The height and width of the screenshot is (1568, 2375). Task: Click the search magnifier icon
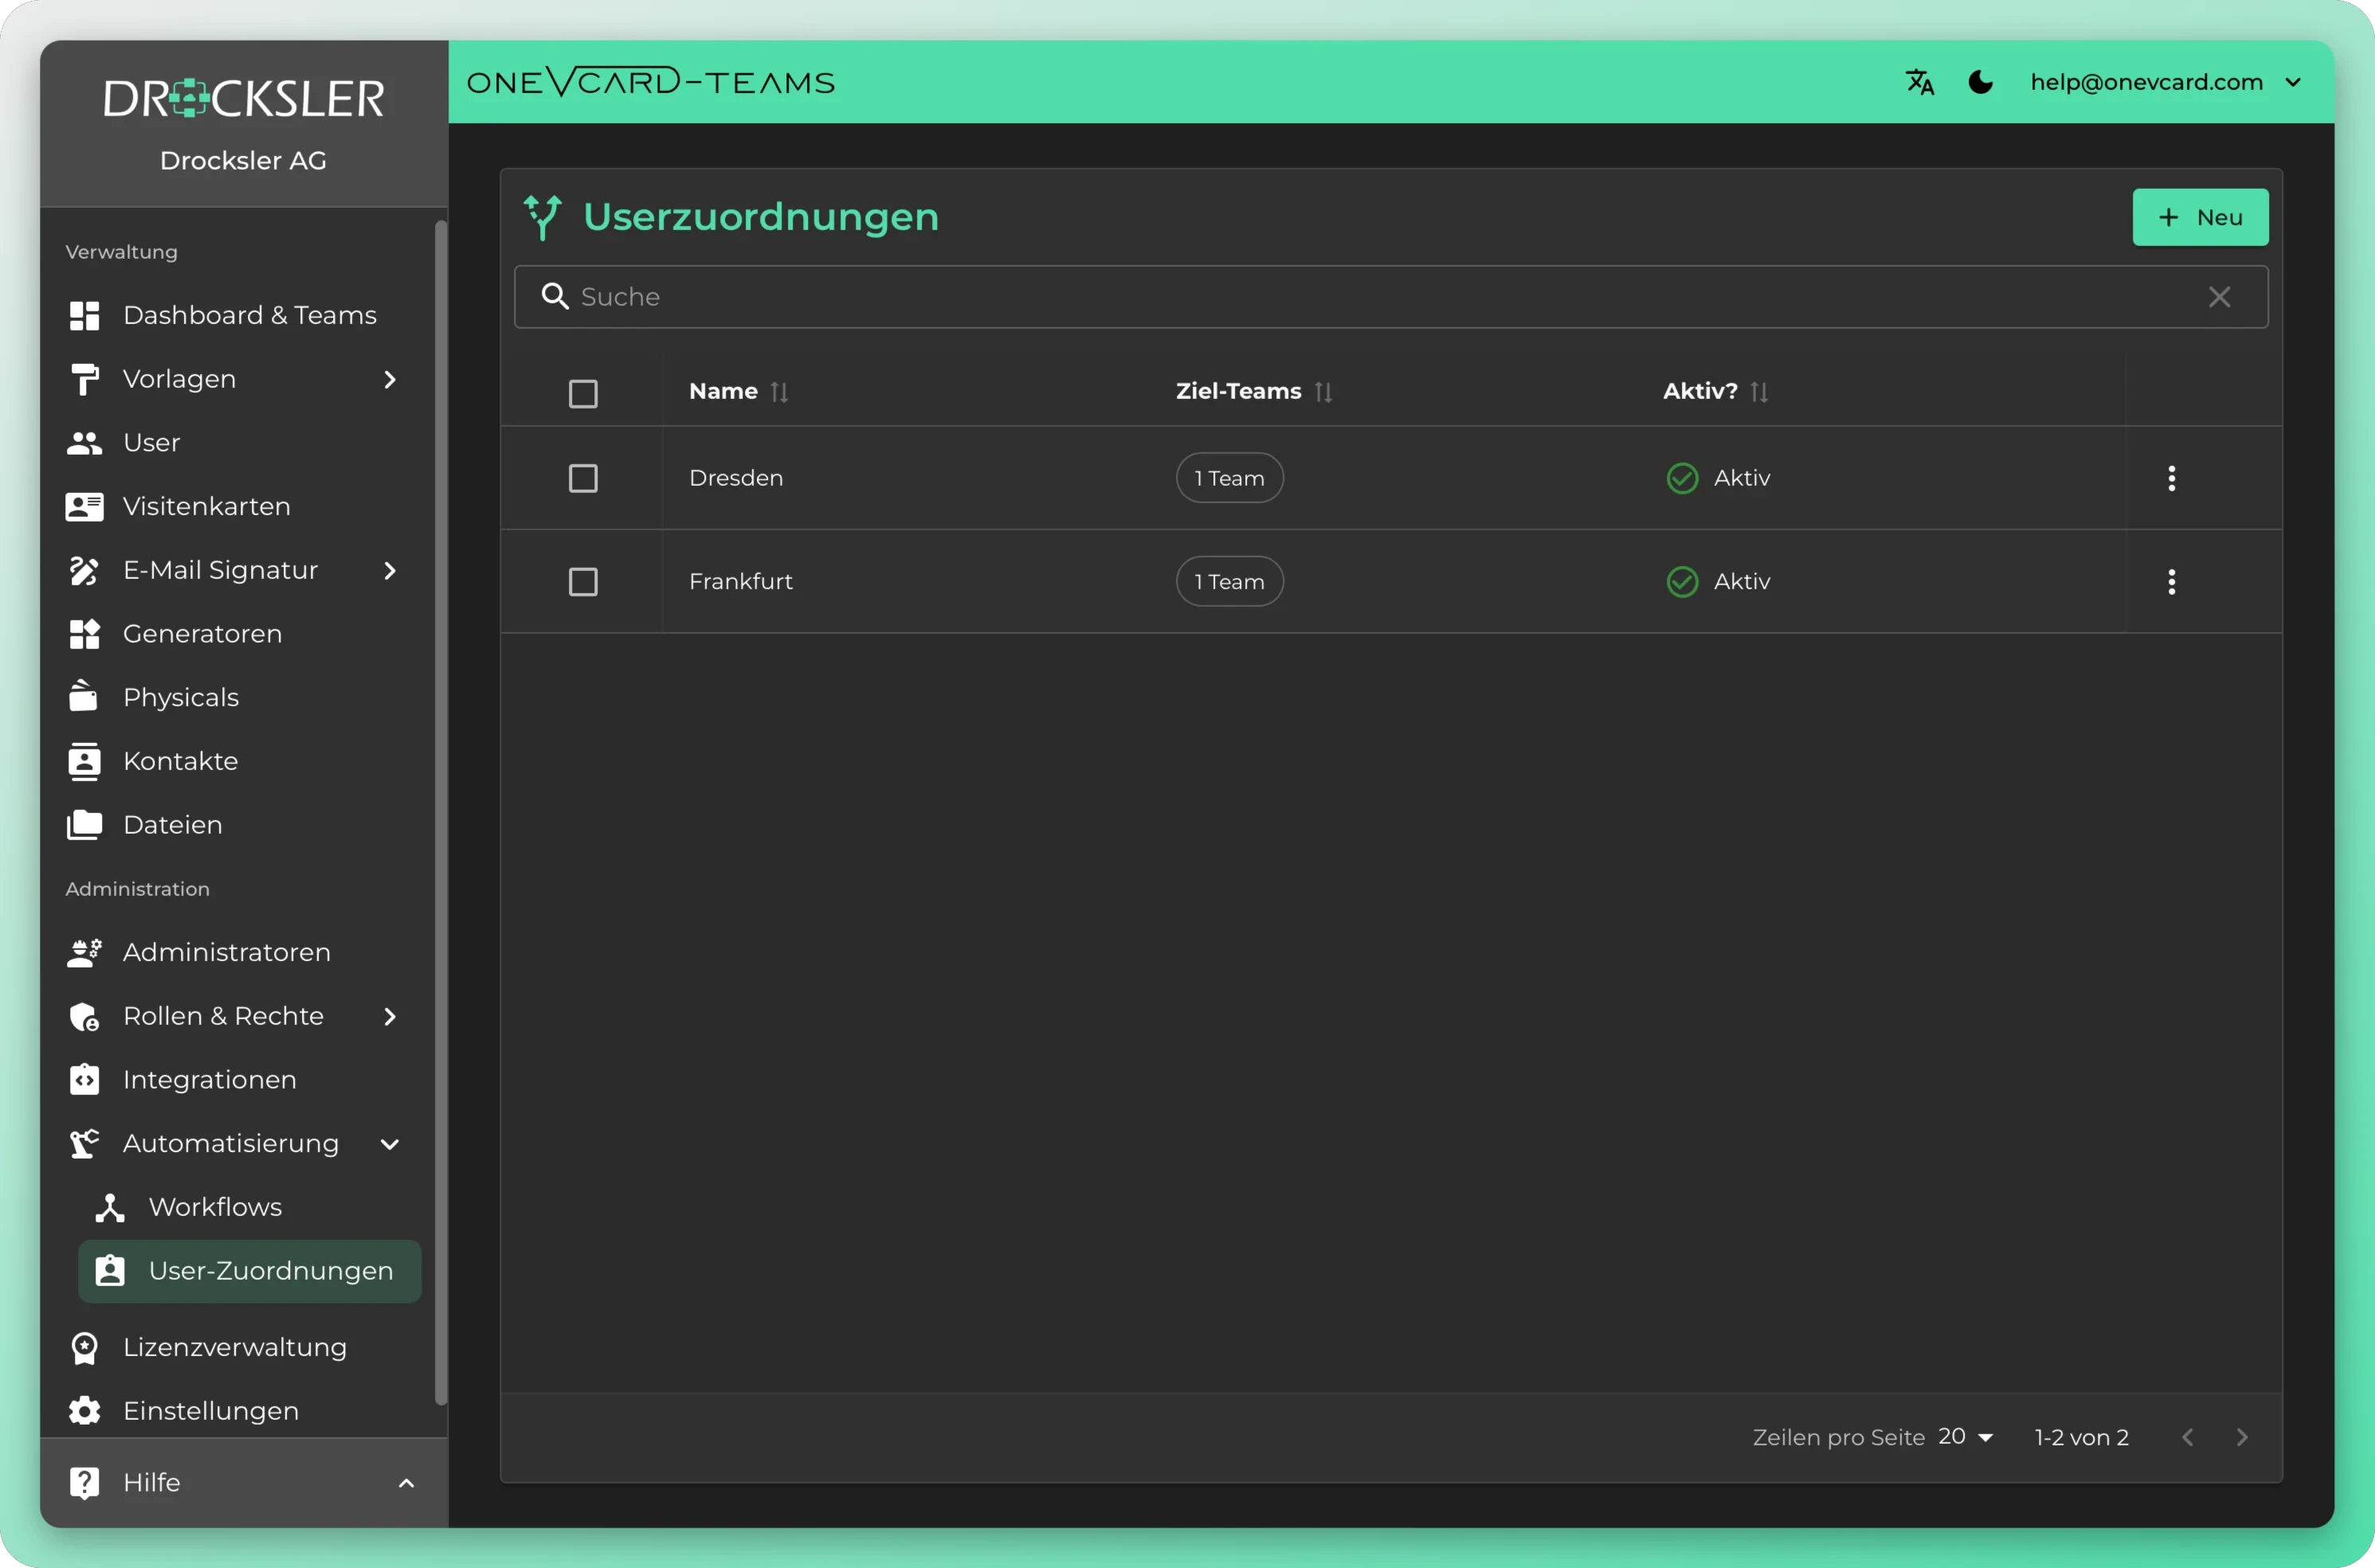[555, 296]
